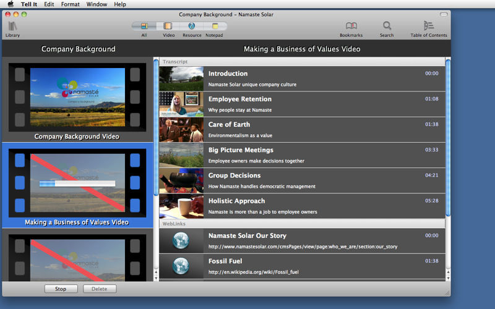
Task: Open the en.wikipedia.org Fossil_fuel URL
Action: pyautogui.click(x=254, y=272)
